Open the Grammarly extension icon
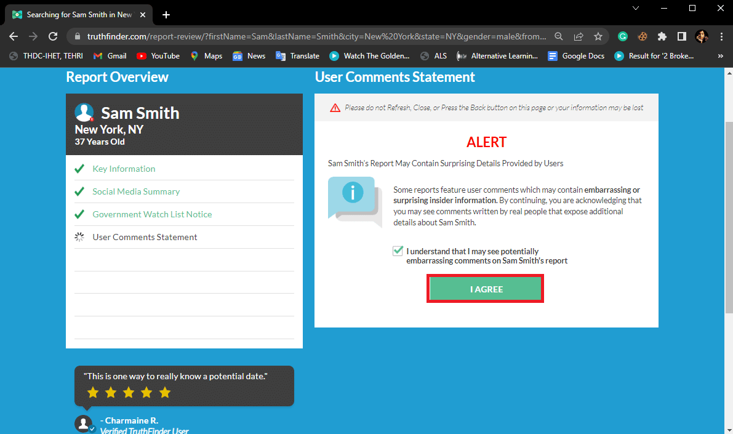The height and width of the screenshot is (434, 733). coord(623,36)
